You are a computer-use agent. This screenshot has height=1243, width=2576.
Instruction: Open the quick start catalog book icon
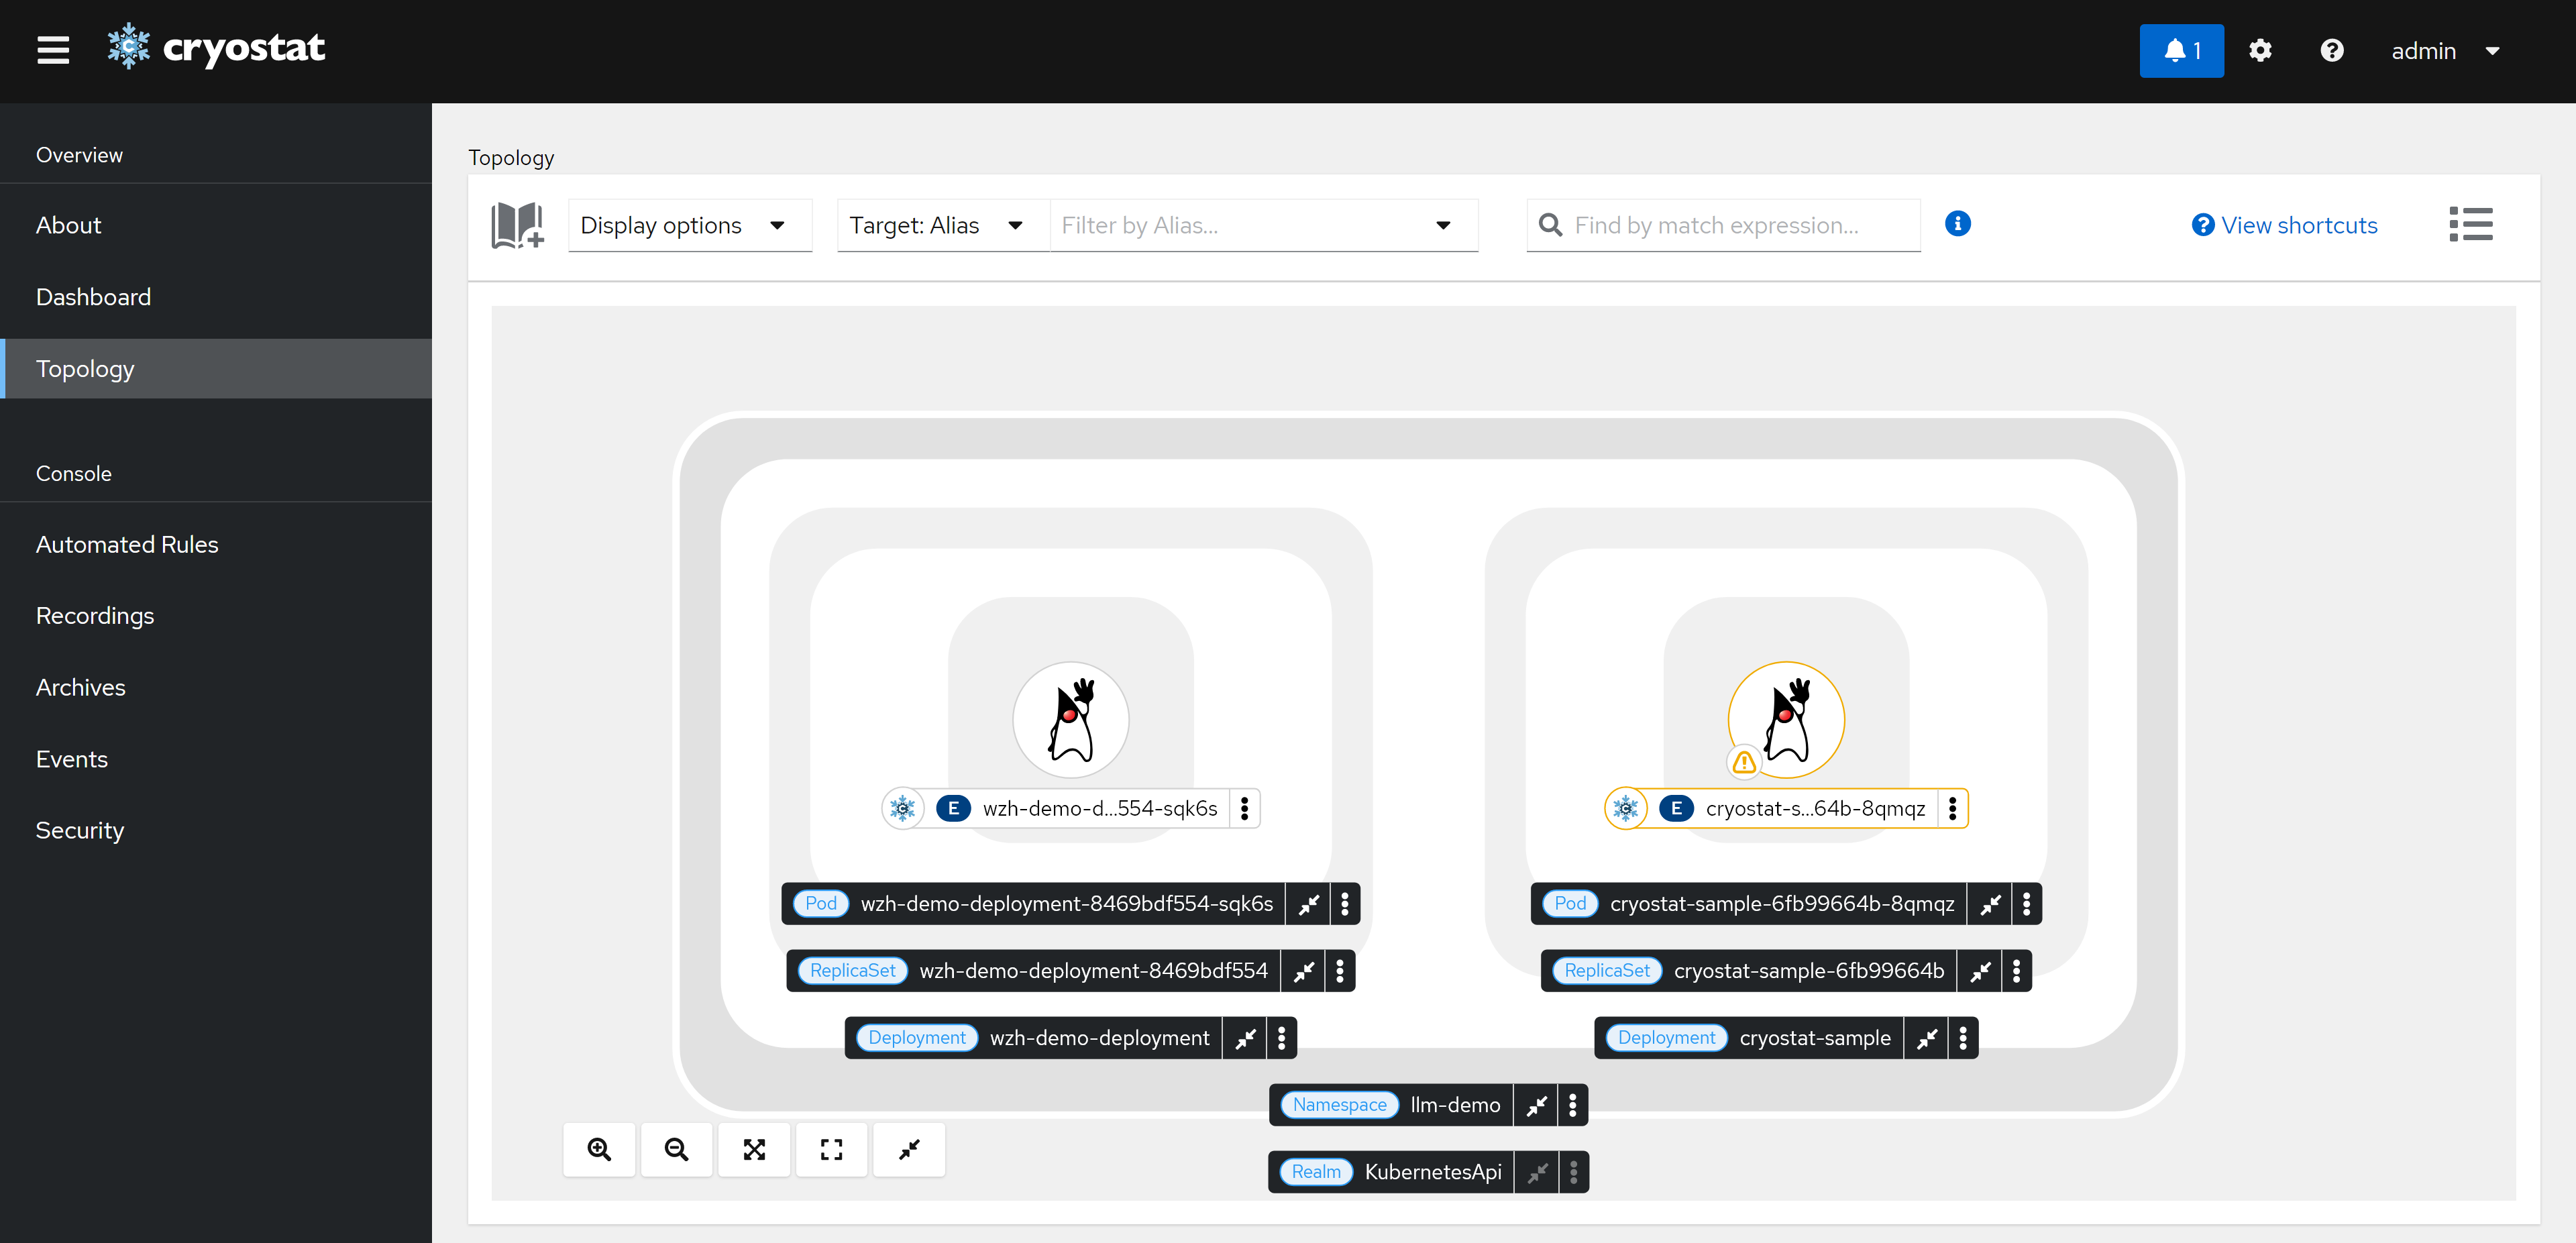coord(517,225)
